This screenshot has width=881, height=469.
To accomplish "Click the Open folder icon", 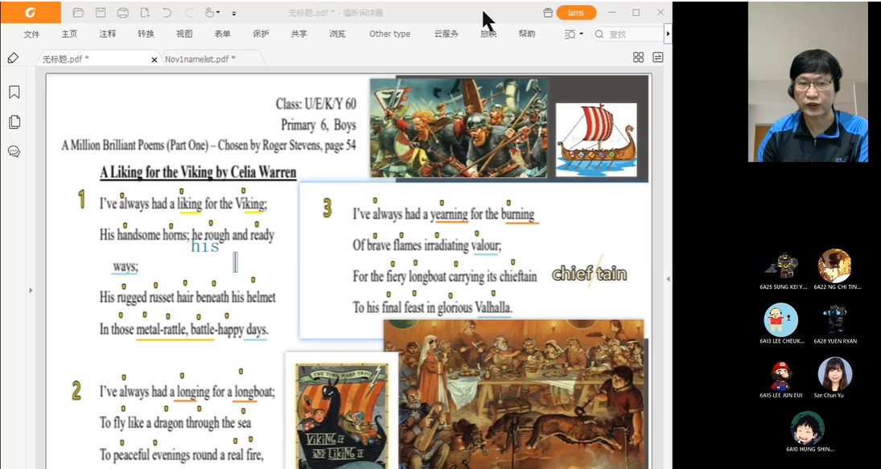I will 78,12.
